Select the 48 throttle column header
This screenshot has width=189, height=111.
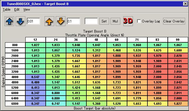click(96, 40)
